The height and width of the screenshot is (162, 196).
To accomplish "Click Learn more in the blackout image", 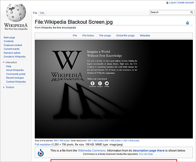I will click(110, 73).
